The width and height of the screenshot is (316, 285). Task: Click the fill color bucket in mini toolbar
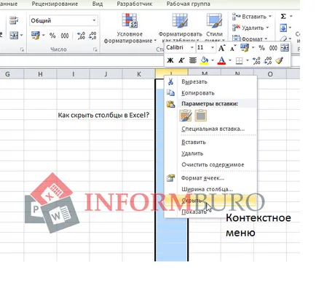pos(205,60)
